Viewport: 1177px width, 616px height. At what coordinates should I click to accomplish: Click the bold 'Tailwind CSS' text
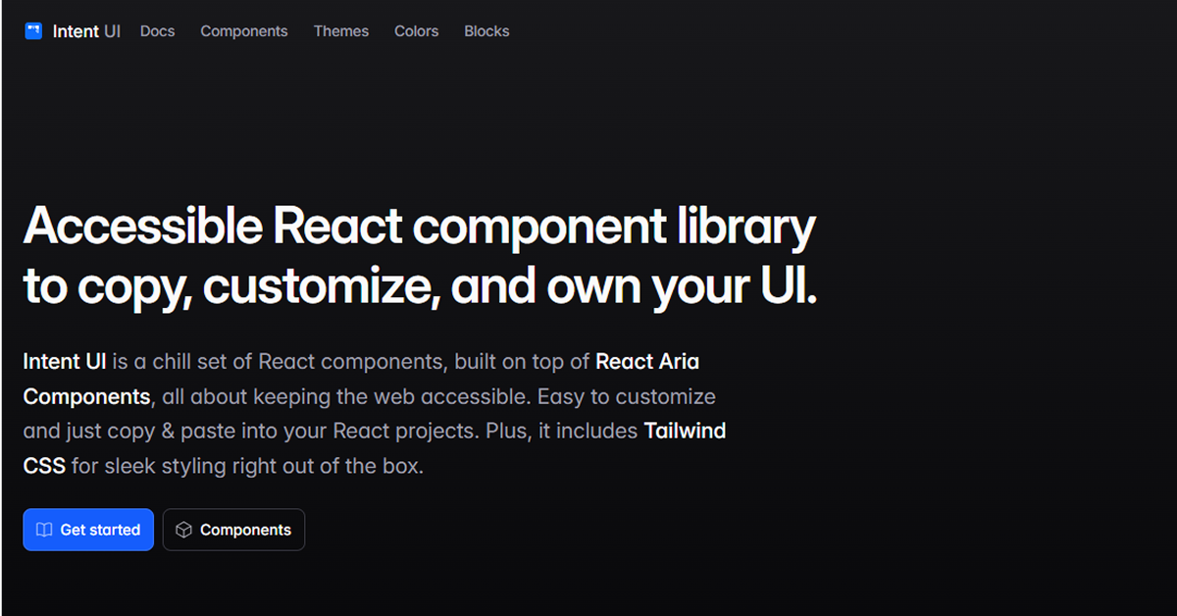(x=686, y=430)
